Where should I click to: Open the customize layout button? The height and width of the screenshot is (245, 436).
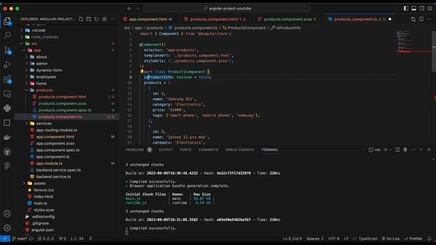(430, 9)
